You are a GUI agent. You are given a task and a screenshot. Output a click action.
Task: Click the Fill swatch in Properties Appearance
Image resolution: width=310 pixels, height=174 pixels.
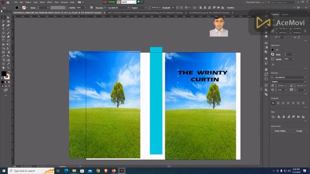273,50
